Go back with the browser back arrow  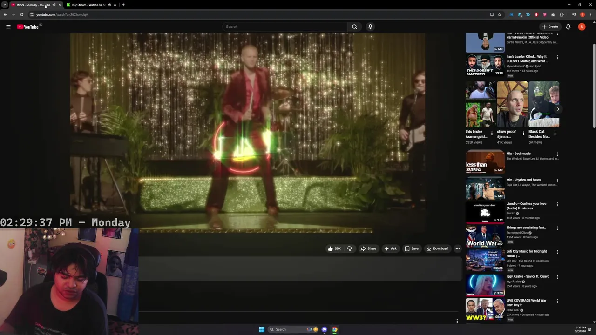point(5,14)
